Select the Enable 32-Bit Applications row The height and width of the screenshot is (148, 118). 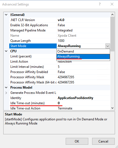[60, 25]
